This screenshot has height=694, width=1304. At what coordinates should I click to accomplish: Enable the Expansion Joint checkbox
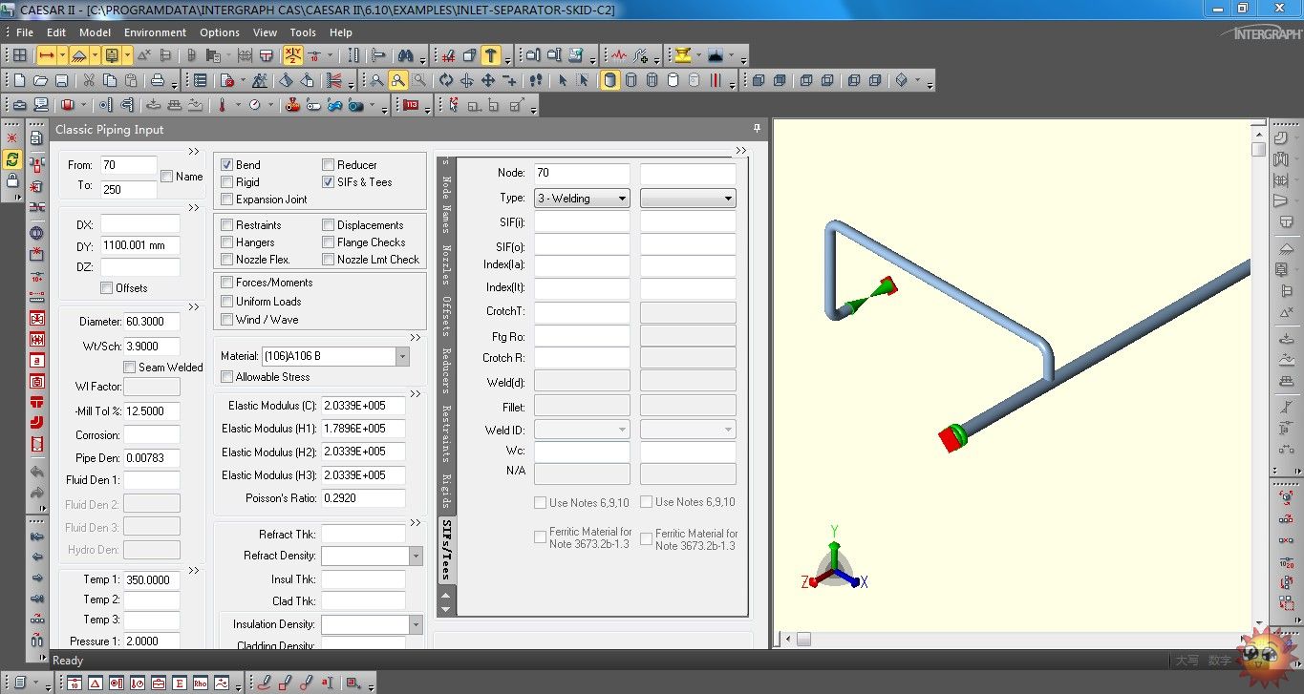tap(227, 200)
